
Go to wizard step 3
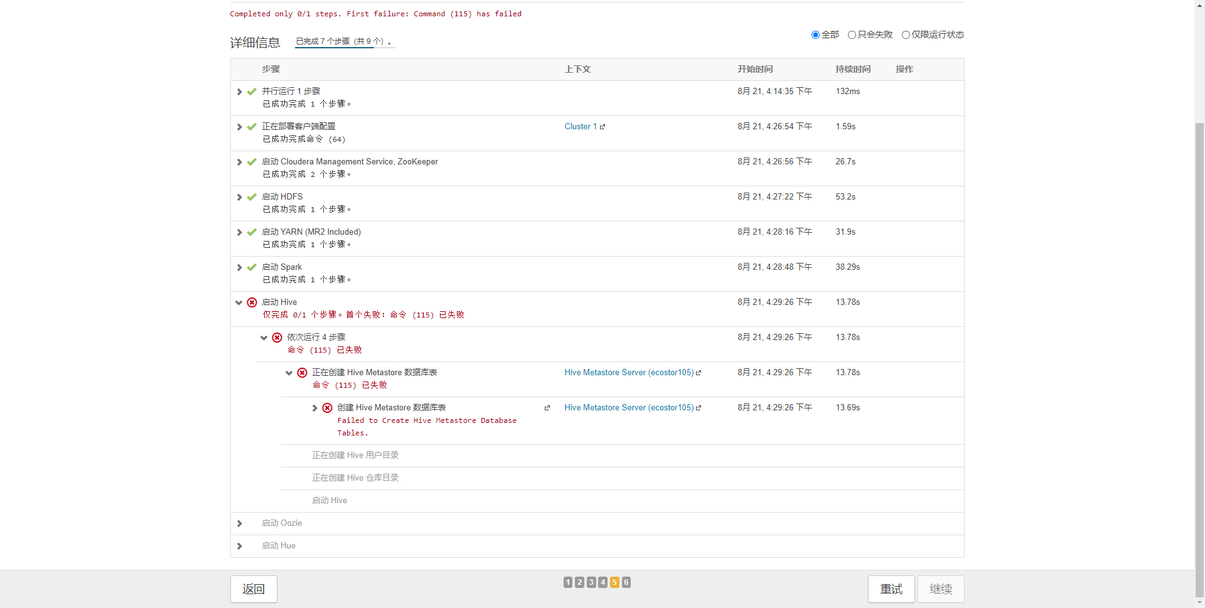(591, 582)
